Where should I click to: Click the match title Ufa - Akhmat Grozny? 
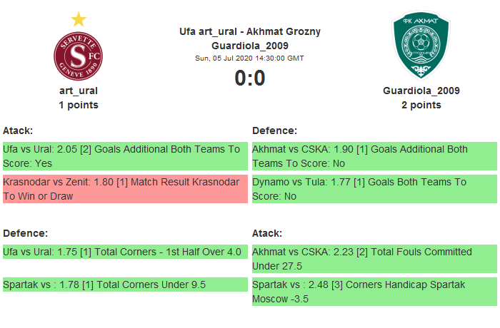tap(250, 31)
